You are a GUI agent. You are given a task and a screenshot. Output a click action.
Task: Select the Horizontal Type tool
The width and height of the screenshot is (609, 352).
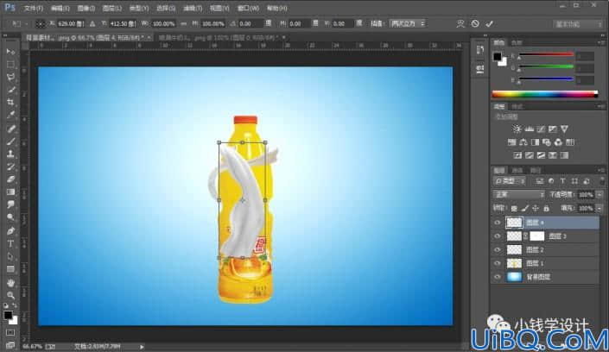point(10,243)
